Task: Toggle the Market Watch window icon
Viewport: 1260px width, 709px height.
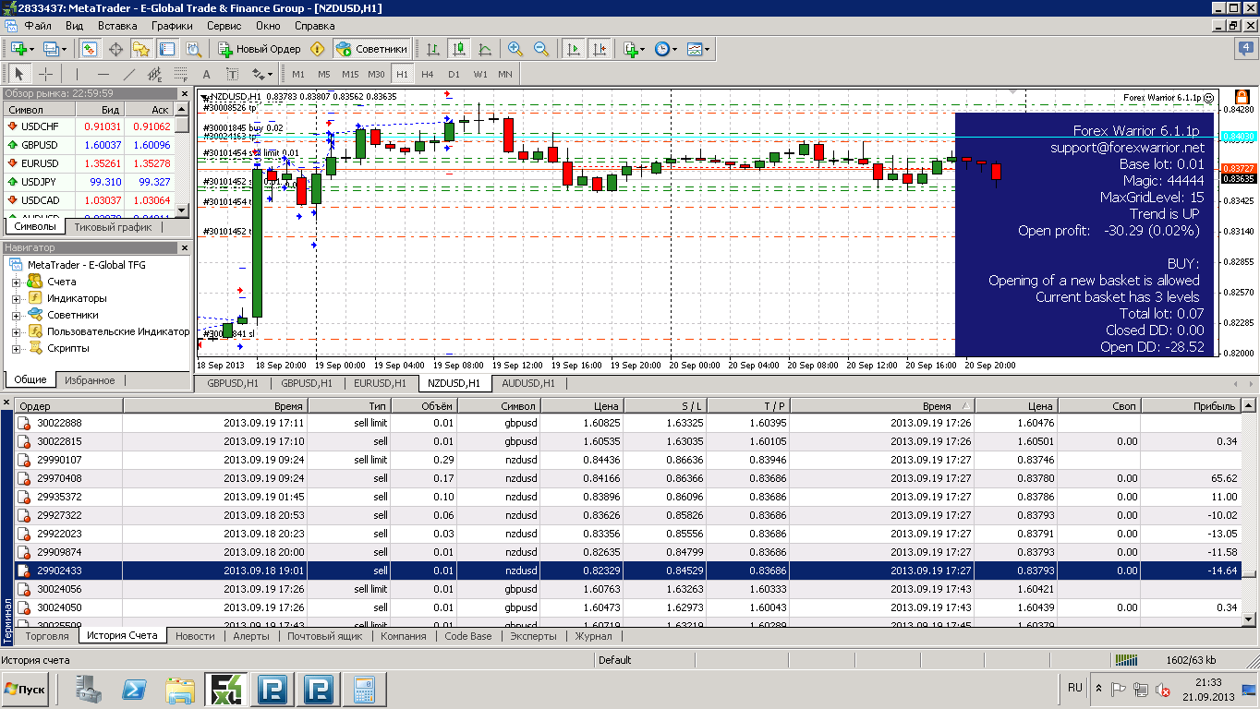Action: [x=90, y=49]
